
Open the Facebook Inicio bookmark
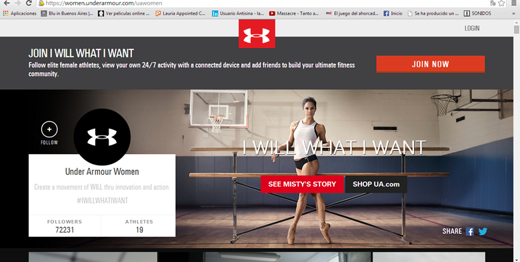(x=393, y=13)
